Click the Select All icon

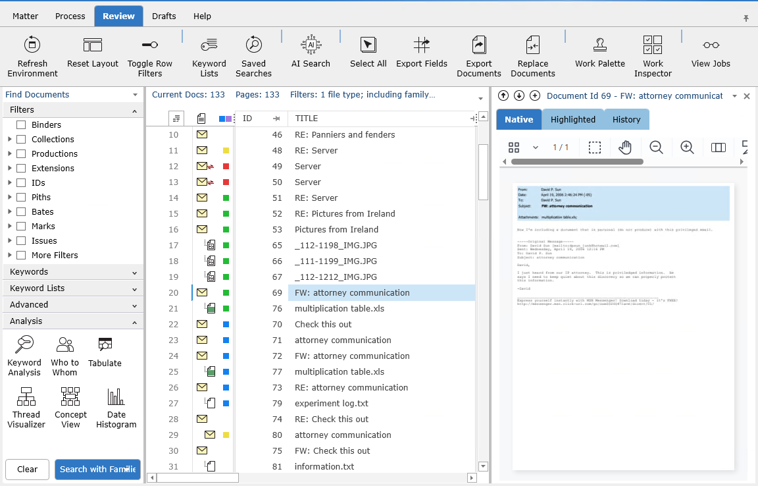coord(368,45)
